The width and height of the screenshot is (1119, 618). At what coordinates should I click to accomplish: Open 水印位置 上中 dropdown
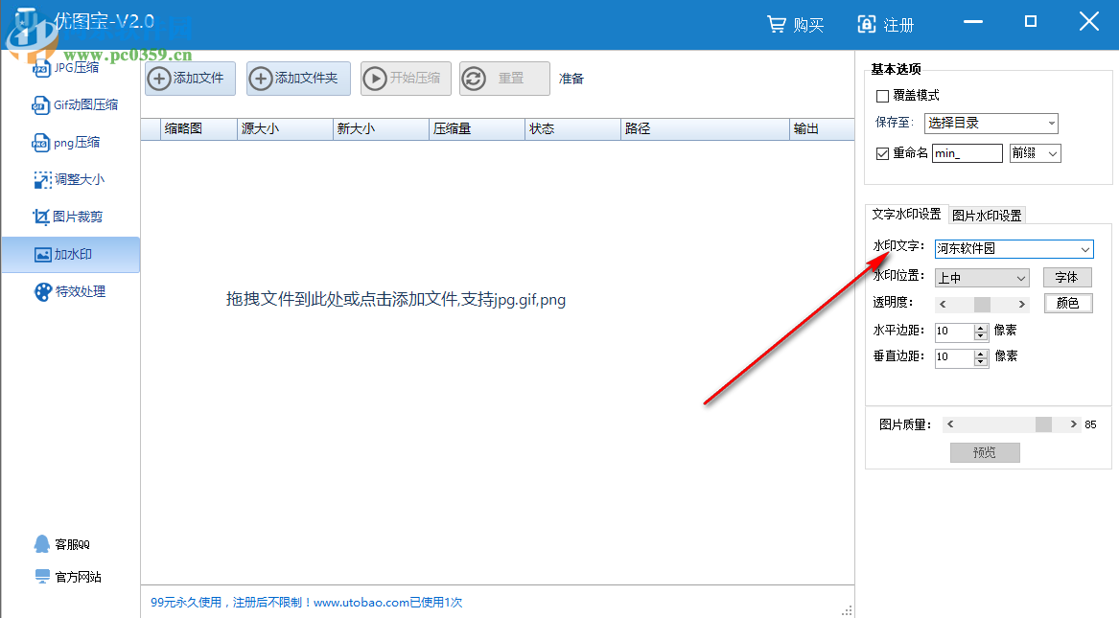pyautogui.click(x=982, y=278)
